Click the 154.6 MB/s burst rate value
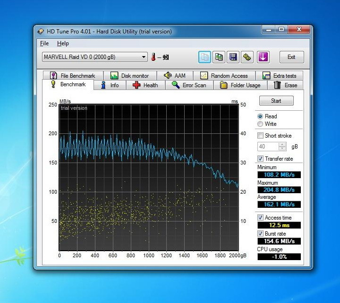This screenshot has height=303, width=340. (x=279, y=241)
